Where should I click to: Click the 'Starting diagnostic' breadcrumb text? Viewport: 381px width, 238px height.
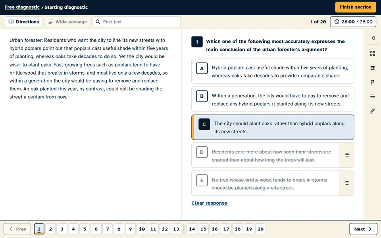point(66,7)
